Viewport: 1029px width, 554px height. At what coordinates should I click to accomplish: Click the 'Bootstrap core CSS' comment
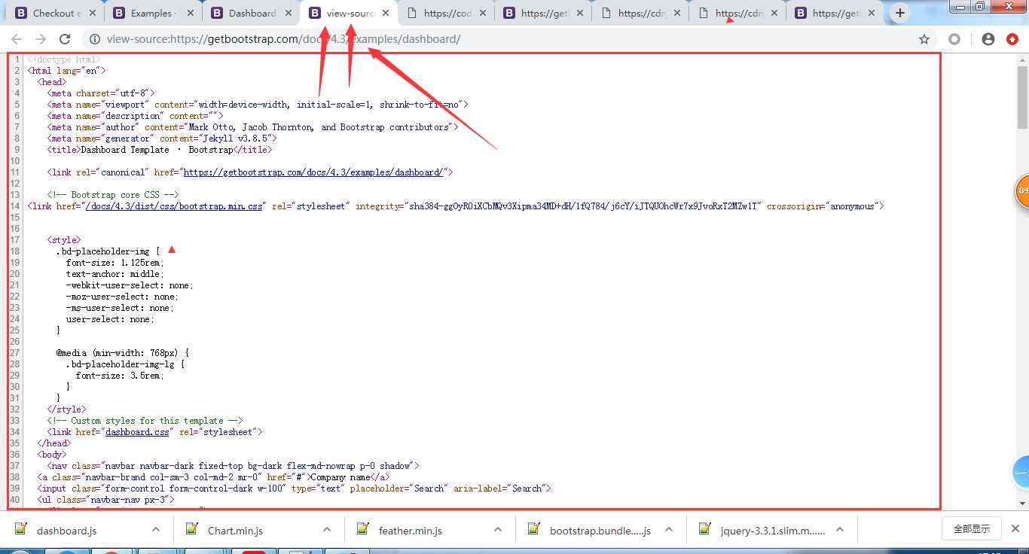(x=112, y=195)
